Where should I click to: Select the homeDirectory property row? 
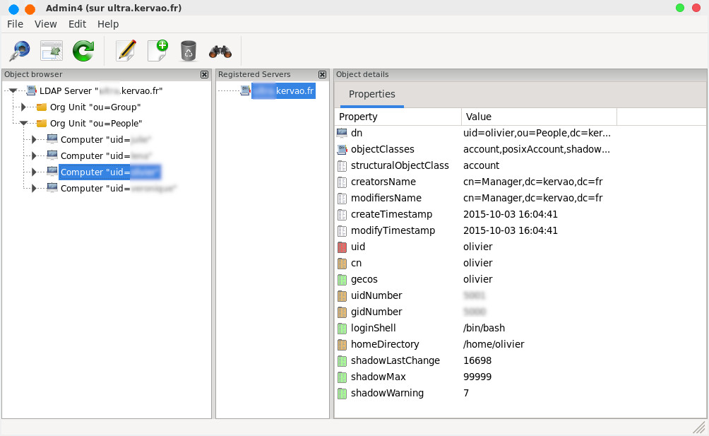(x=385, y=344)
